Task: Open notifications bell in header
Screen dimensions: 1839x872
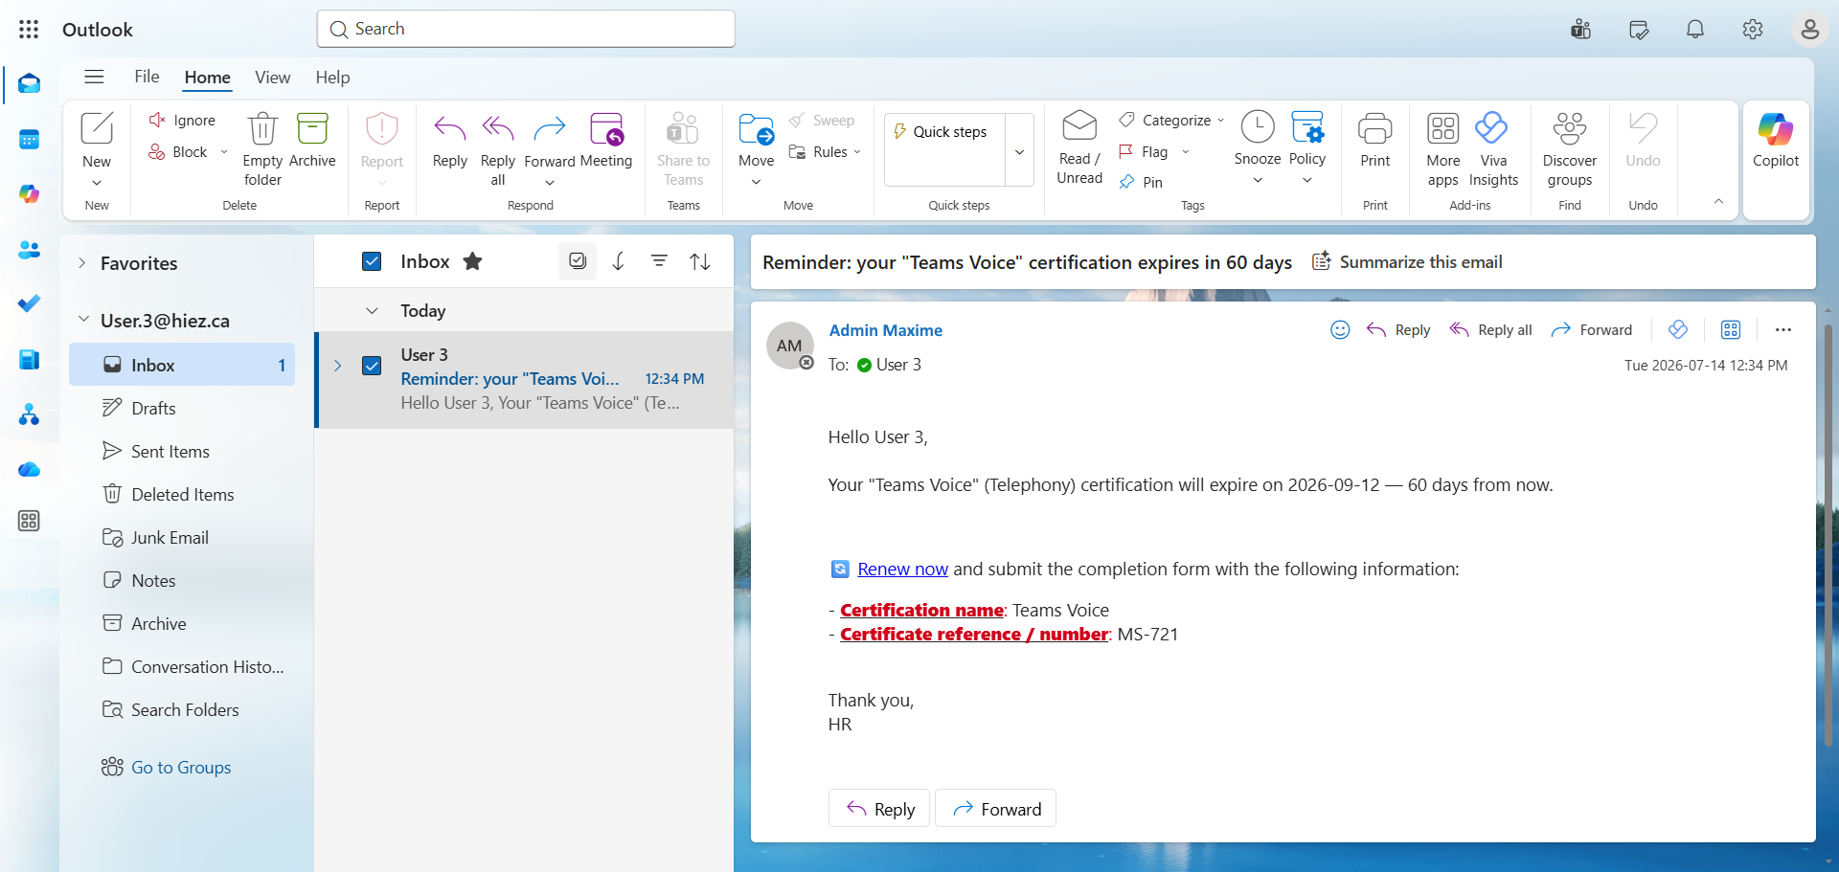Action: 1695,30
